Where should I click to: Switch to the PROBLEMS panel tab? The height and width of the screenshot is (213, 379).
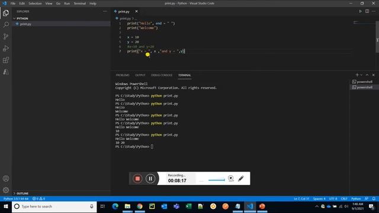click(x=123, y=75)
